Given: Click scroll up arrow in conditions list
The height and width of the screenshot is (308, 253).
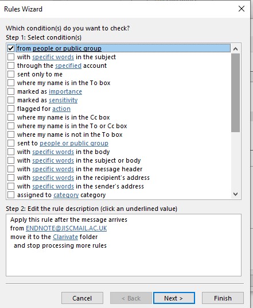Looking at the screenshot, I should (x=235, y=49).
